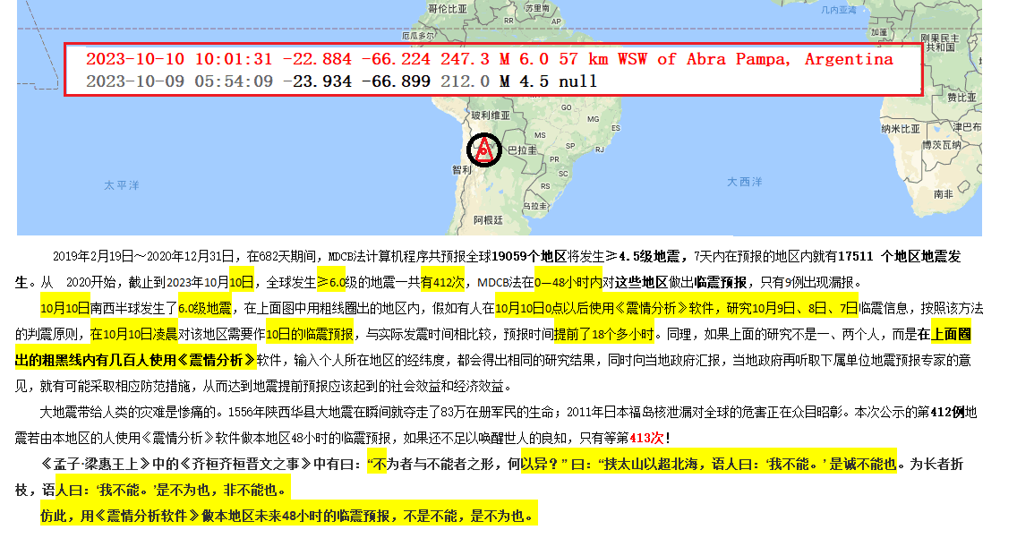1017x547 pixels.
Task: Select the highlighted text 有412次
Action: 443,280
